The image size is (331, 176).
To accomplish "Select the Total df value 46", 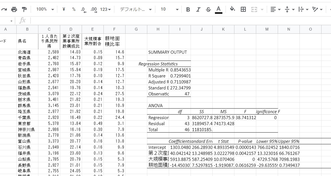I will pyautogui.click(x=180, y=130).
